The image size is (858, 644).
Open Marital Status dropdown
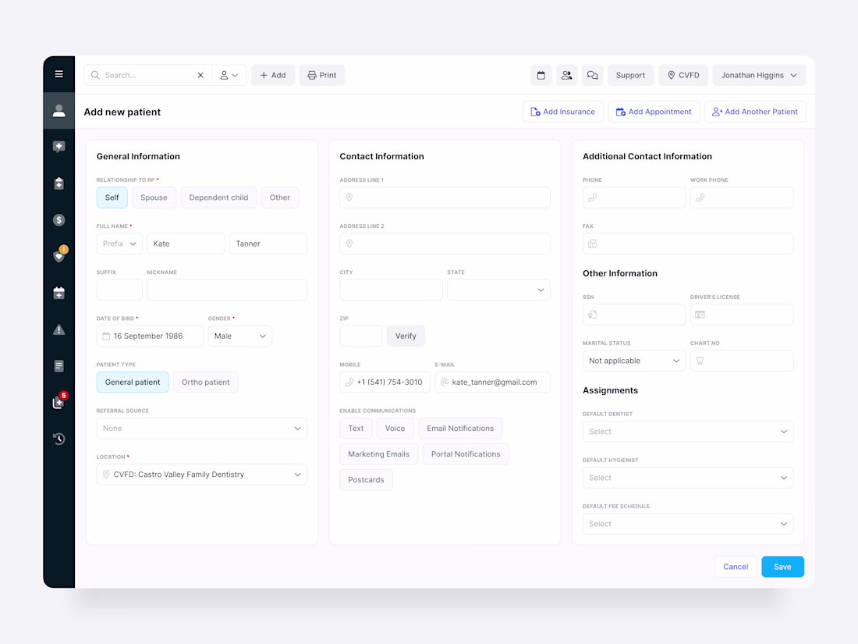pos(633,361)
